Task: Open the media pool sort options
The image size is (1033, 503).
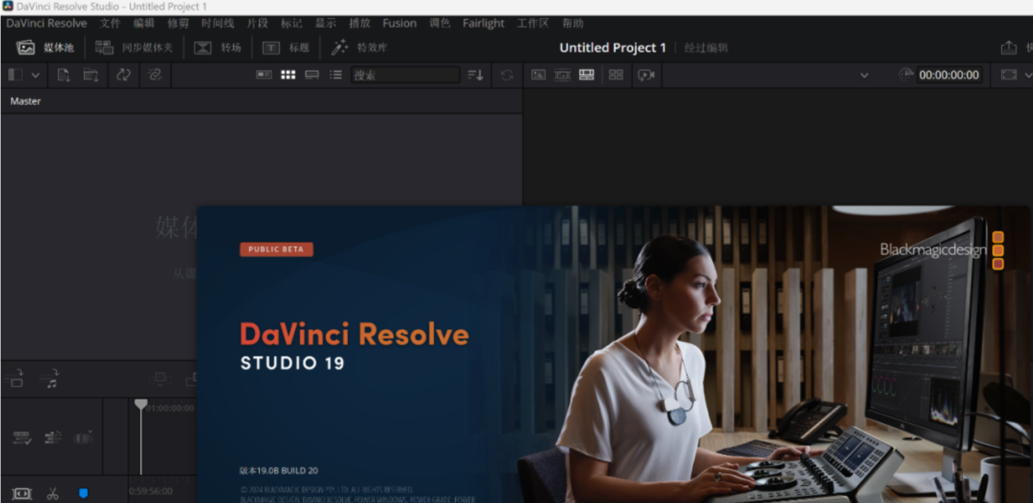Action: [476, 75]
